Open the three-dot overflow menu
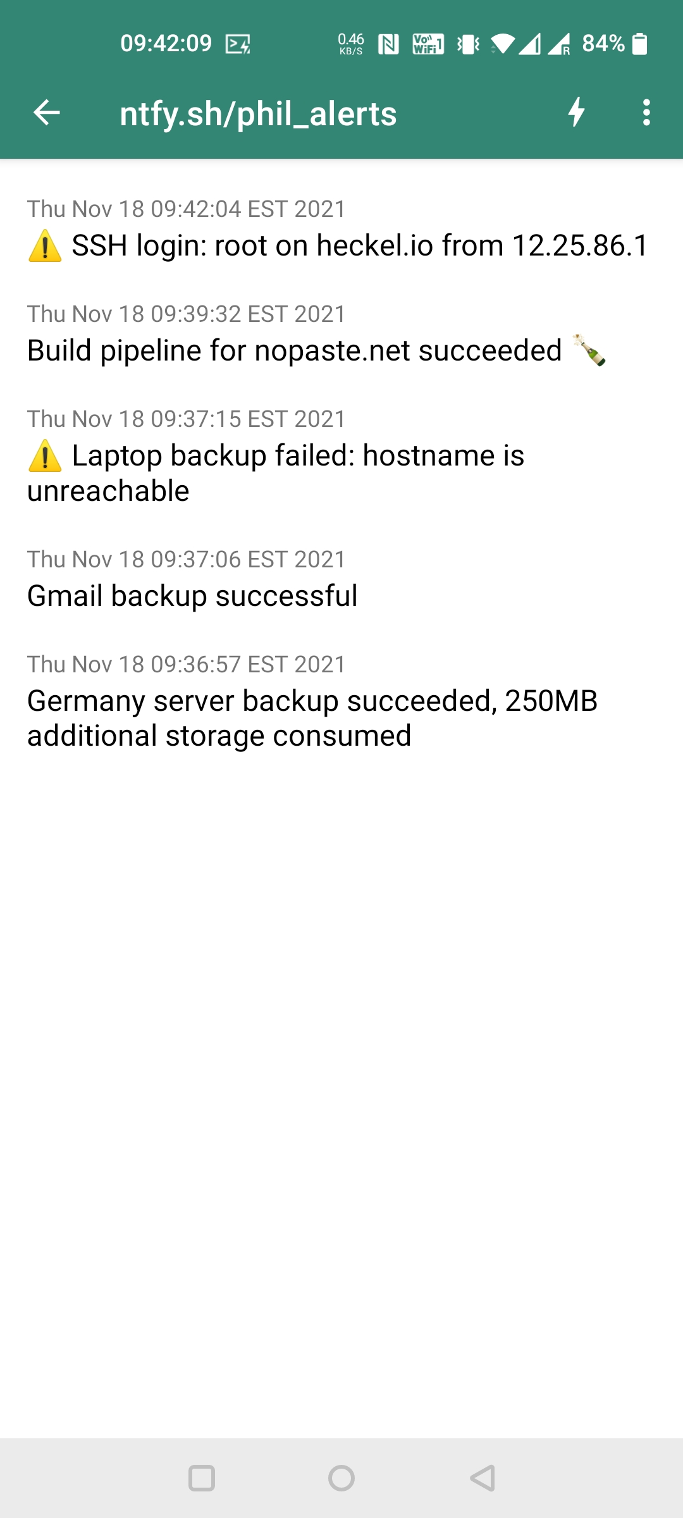683x1518 pixels. click(646, 113)
